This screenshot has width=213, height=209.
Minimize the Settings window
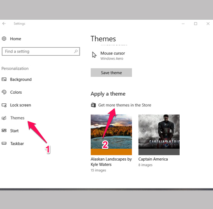click(183, 24)
